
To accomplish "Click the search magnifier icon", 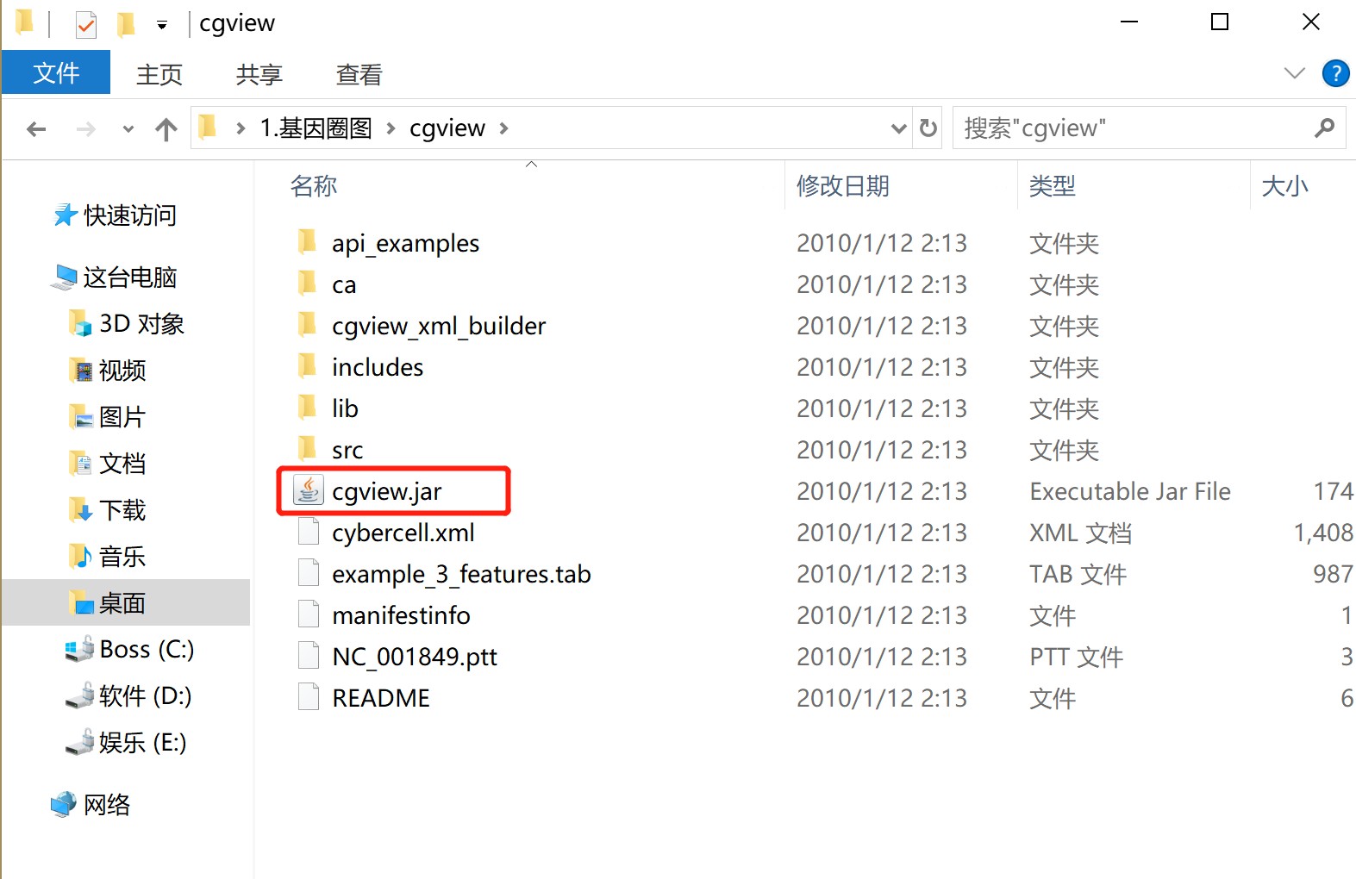I will coord(1325,128).
